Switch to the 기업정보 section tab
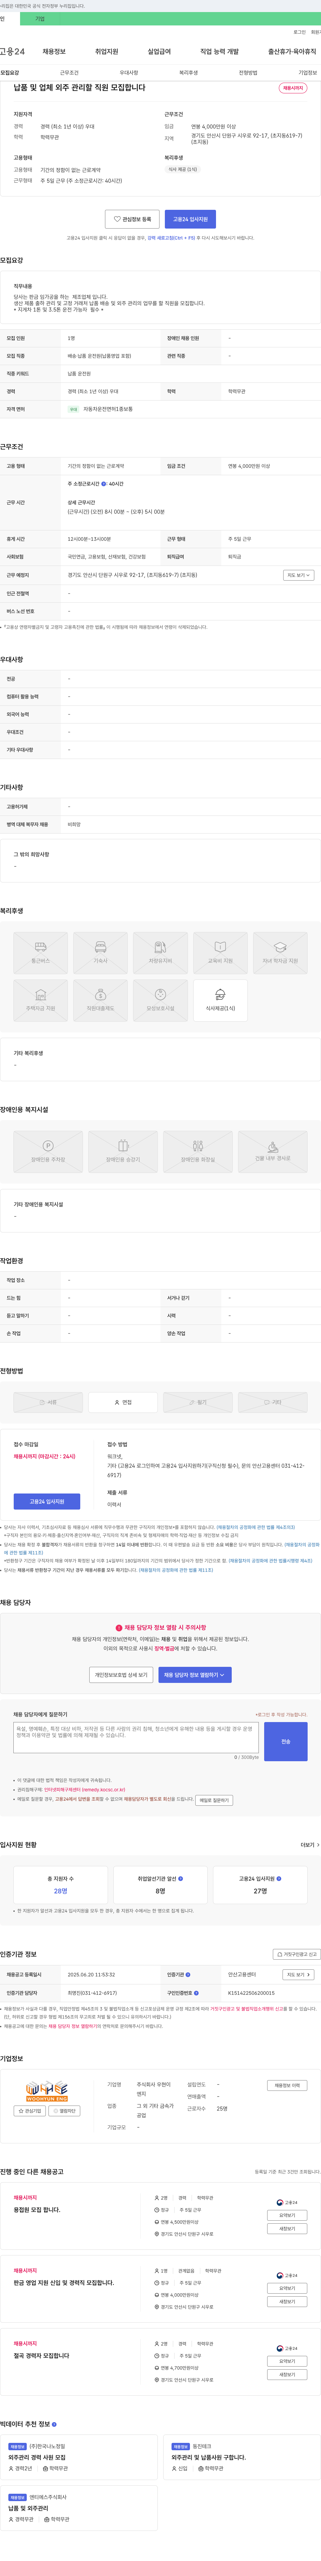The image size is (321, 2561). (x=308, y=73)
